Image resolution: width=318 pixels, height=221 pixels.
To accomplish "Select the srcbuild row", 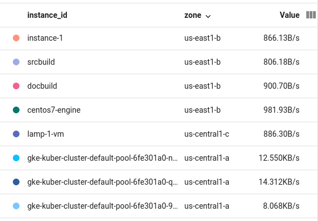I will (x=158, y=62).
